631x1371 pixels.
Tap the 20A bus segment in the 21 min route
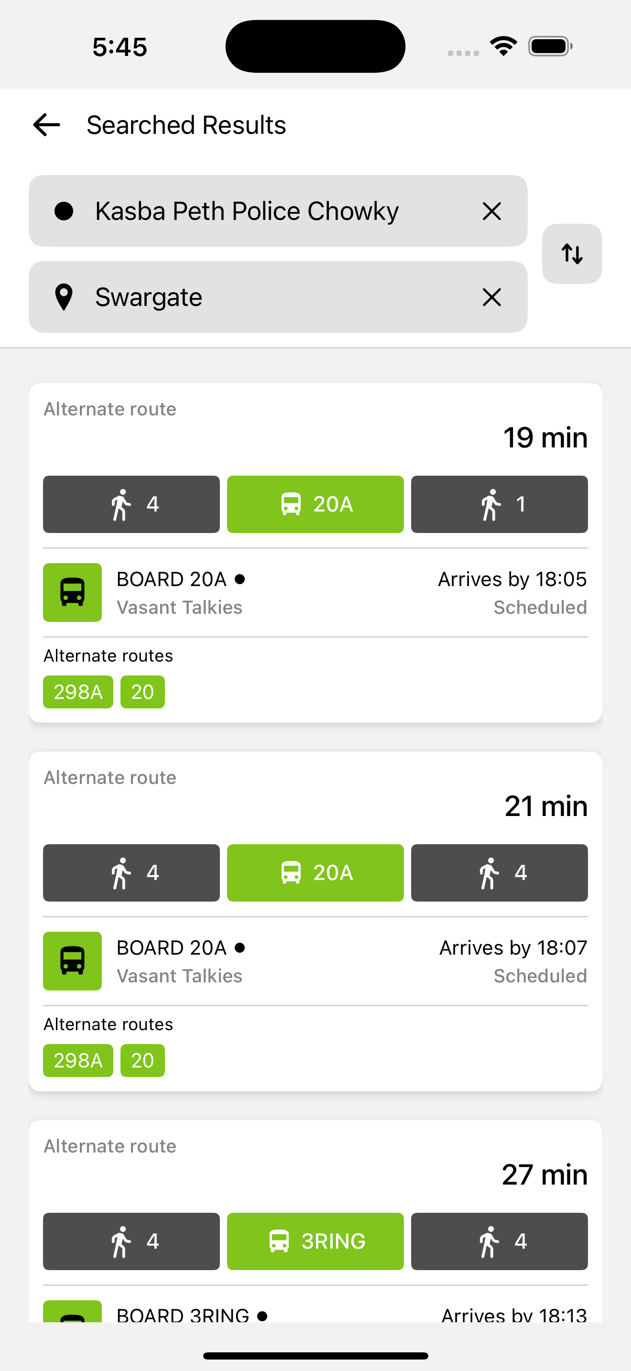315,873
